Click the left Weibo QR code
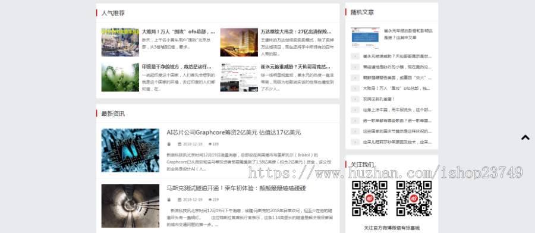Screen dimensions: 535x233 [x=370, y=198]
